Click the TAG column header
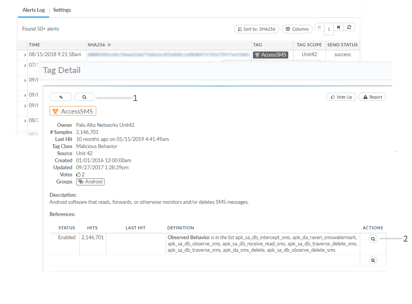 (x=258, y=45)
